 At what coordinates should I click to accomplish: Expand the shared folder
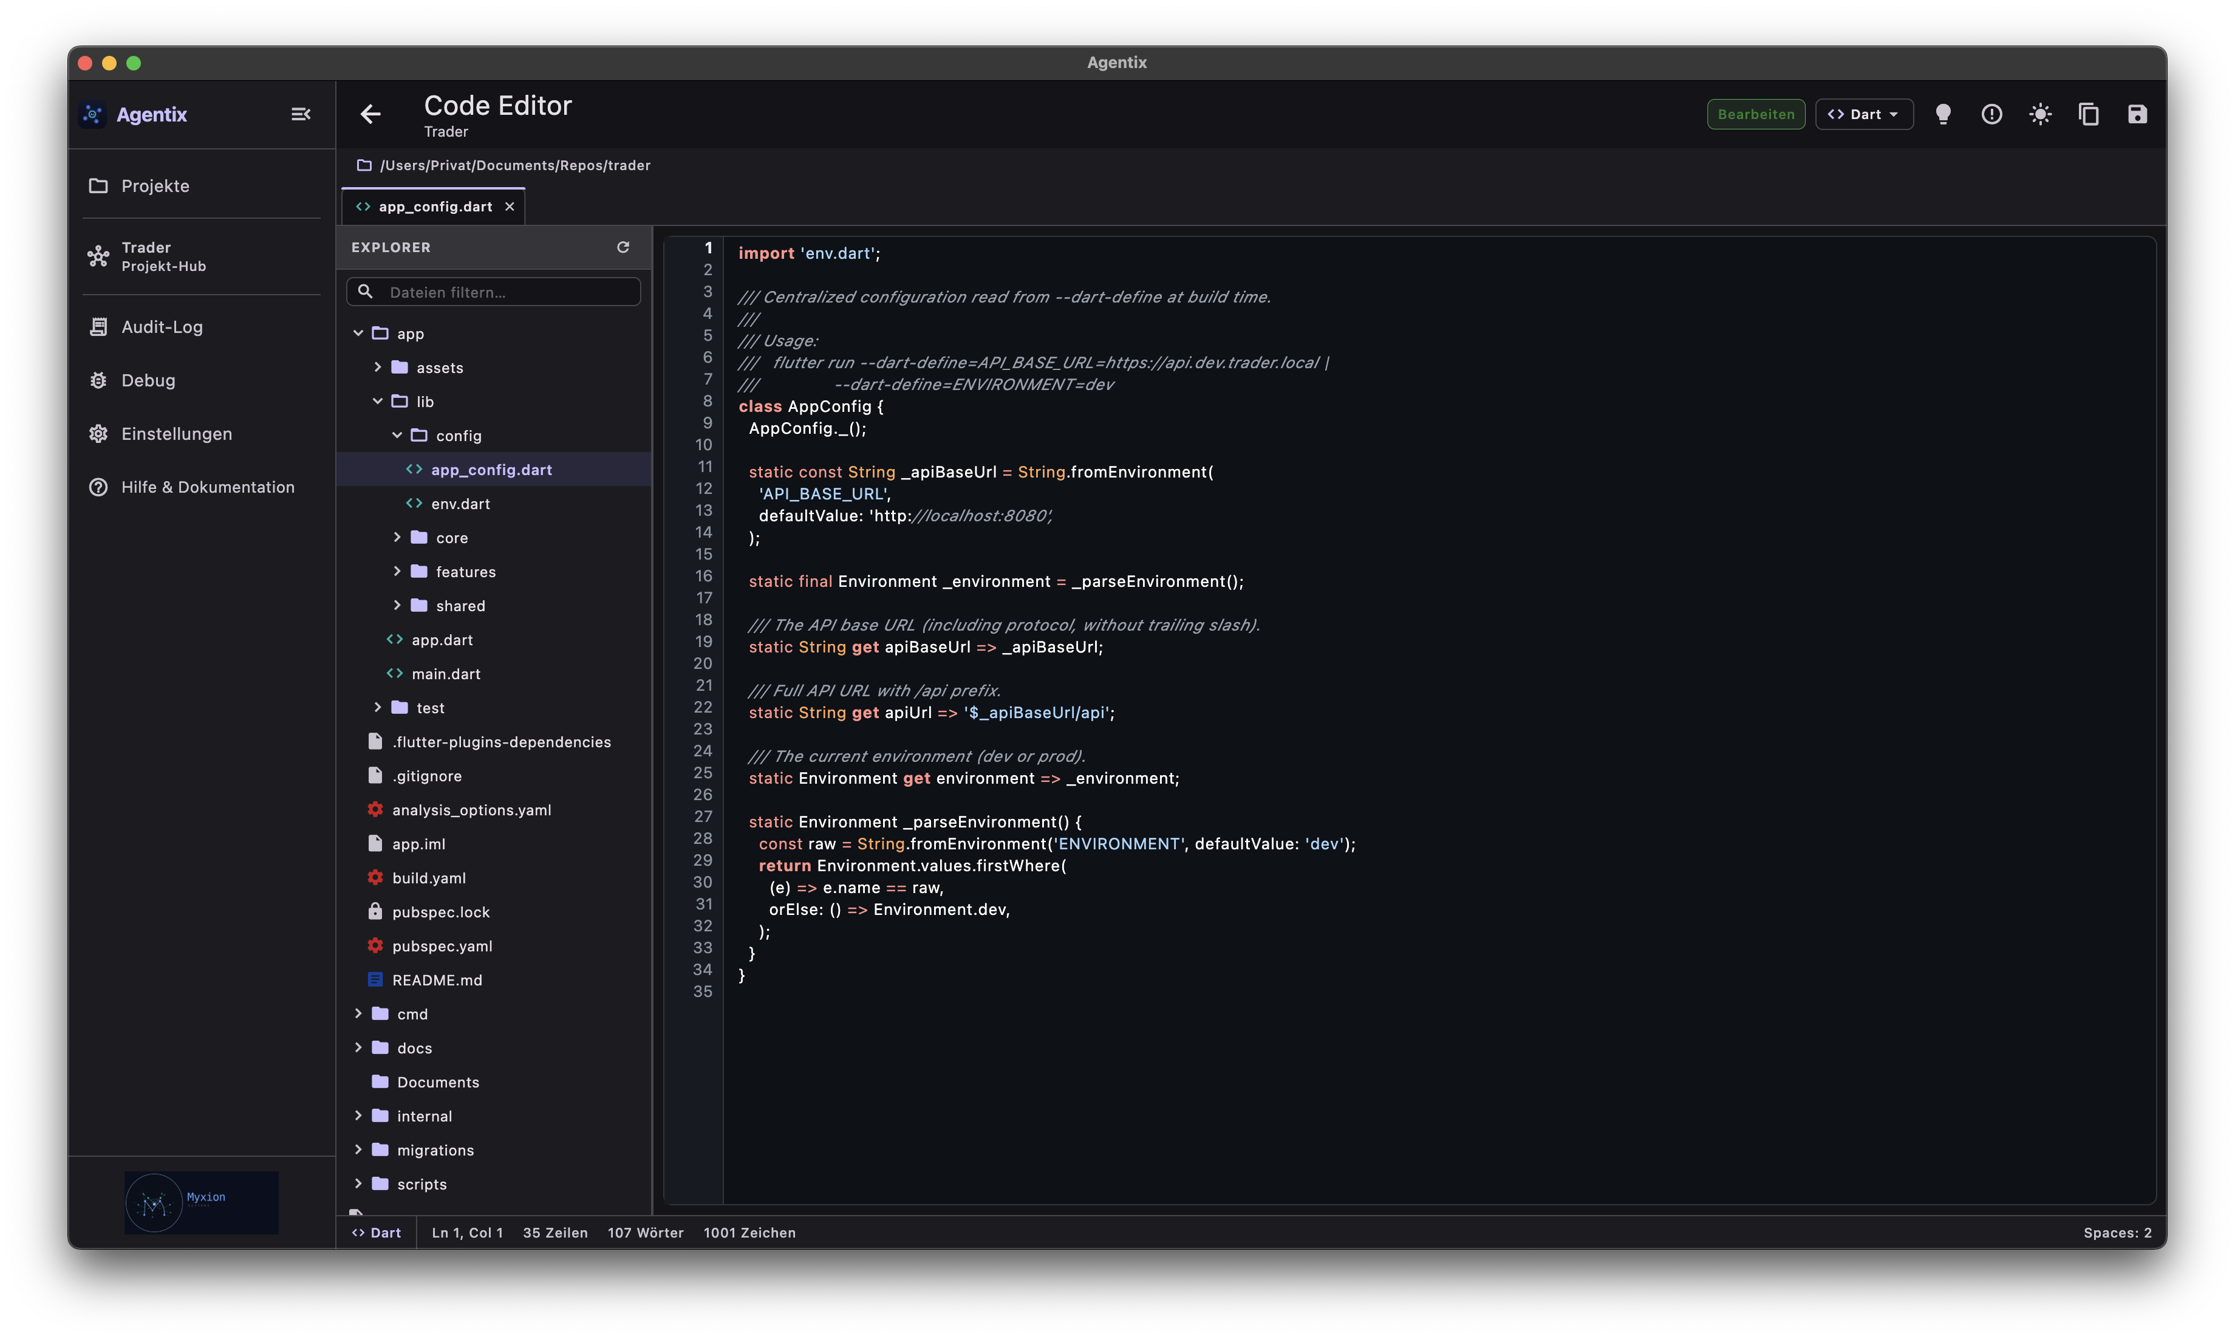coord(397,606)
